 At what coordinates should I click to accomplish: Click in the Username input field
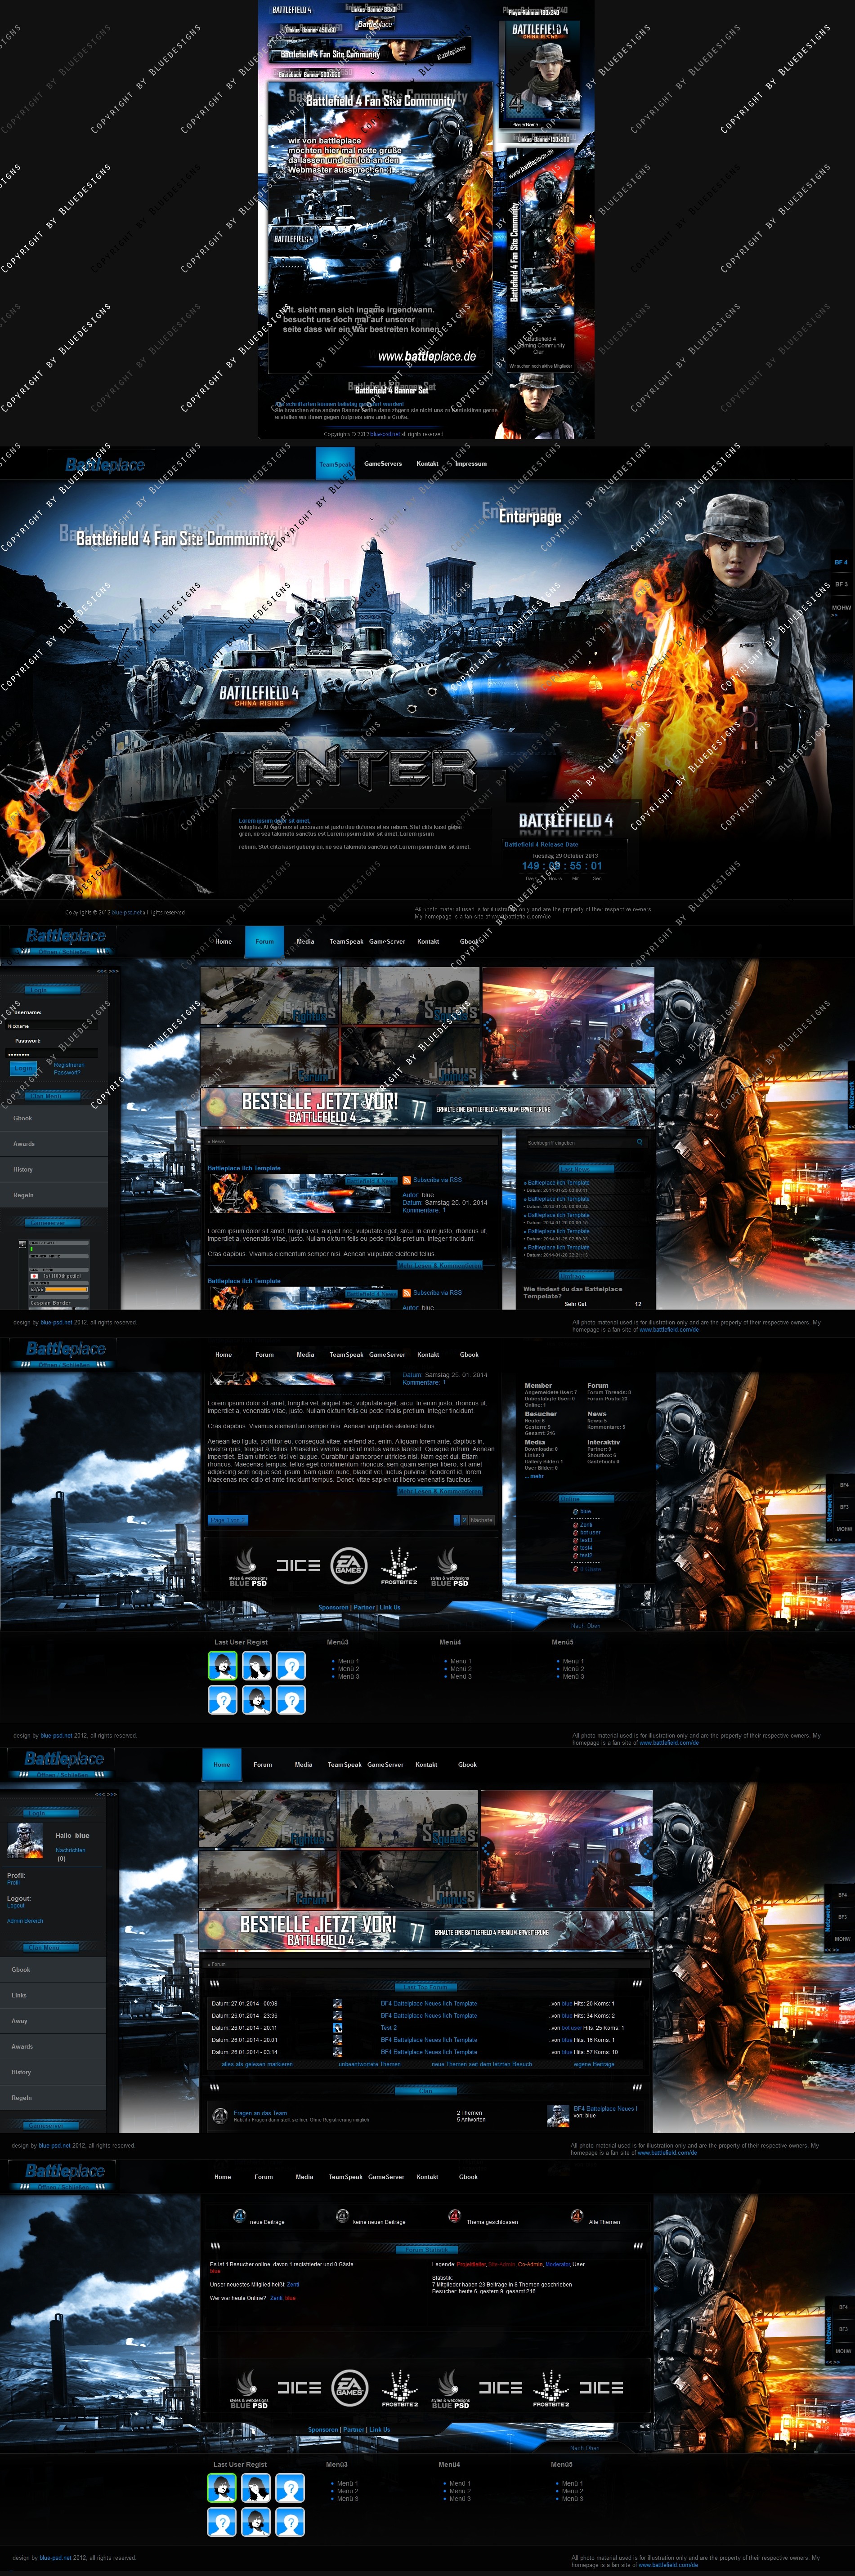click(x=52, y=1026)
